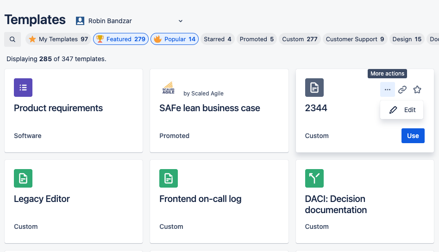439x252 pixels.
Task: Filter by My Templates
Action: pyautogui.click(x=58, y=39)
